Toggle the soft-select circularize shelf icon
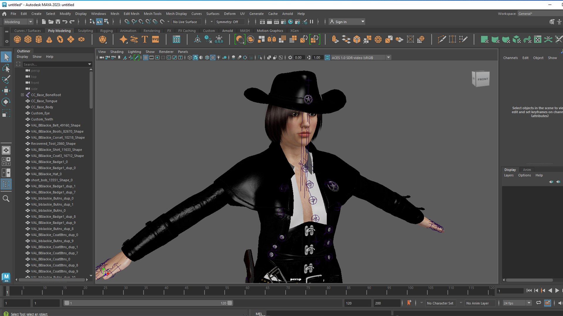563x316 pixels. click(240, 39)
